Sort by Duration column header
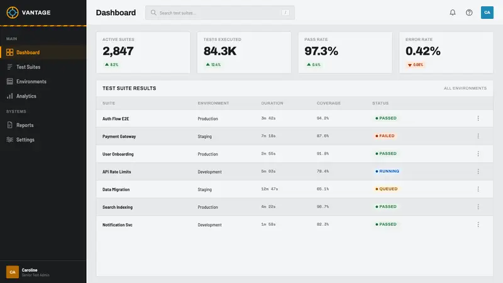Screen dimensions: 503x283 point(272,103)
